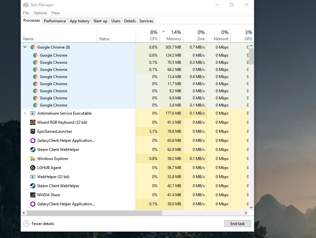Click the 3.1% CPU value
This screenshot has width=316, height=238.
153,131
